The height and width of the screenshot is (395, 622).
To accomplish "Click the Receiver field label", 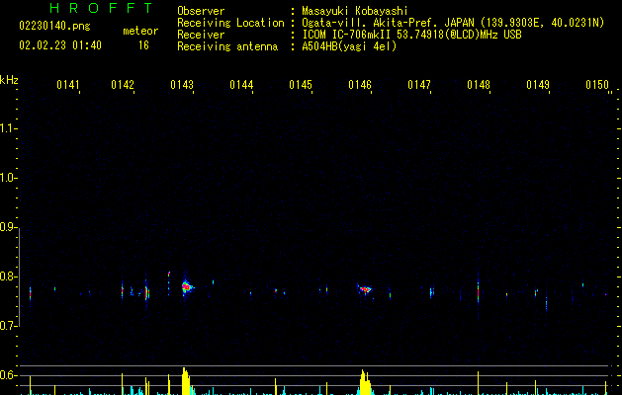I will coord(201,35).
